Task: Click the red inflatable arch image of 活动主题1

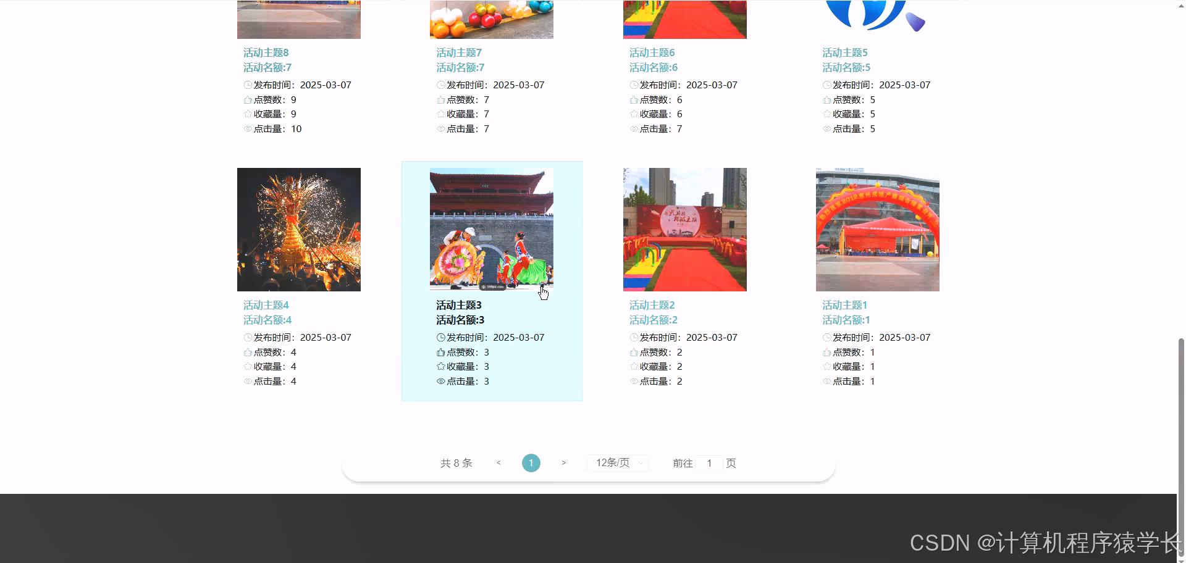Action: click(878, 230)
